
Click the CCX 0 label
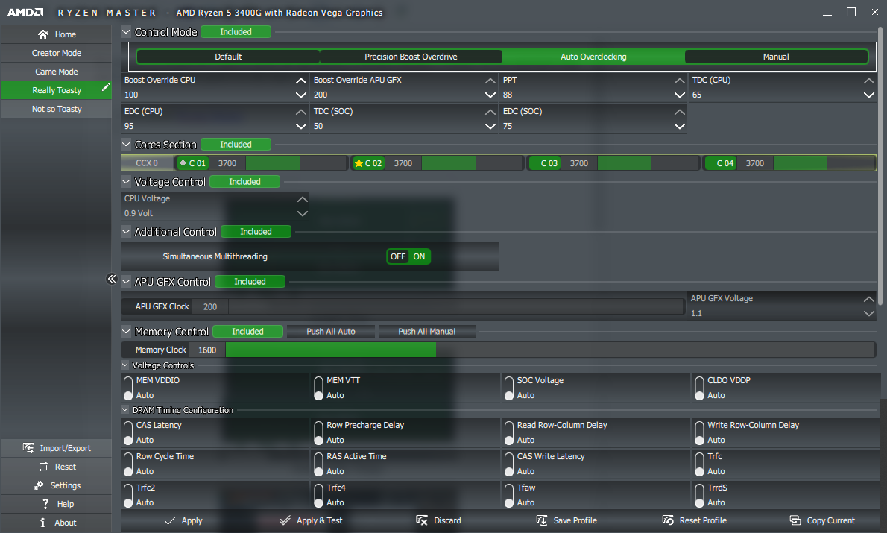click(147, 163)
